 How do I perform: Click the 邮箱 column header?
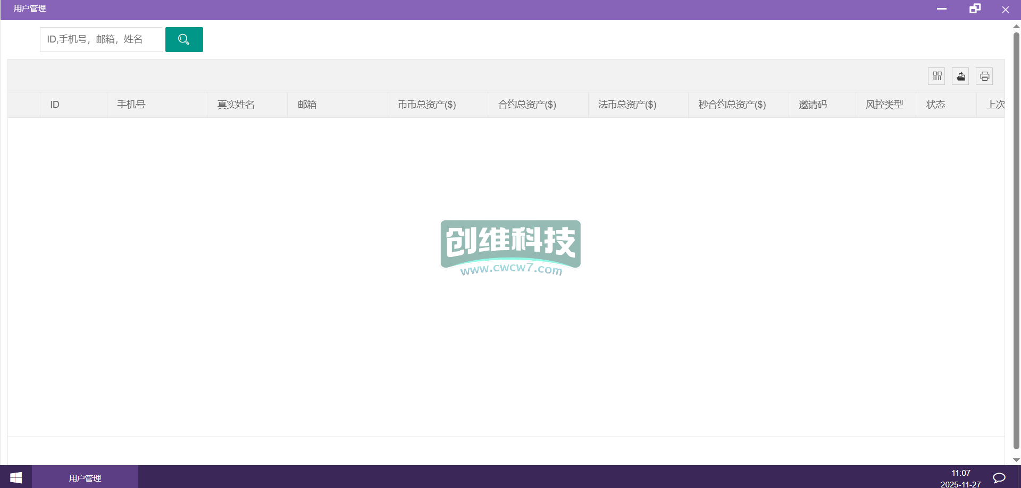point(307,105)
